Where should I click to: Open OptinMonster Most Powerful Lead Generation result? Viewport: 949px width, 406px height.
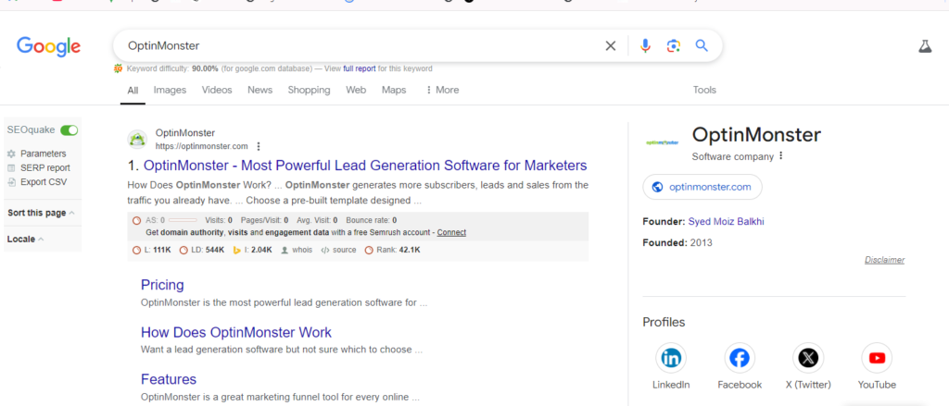click(x=365, y=166)
